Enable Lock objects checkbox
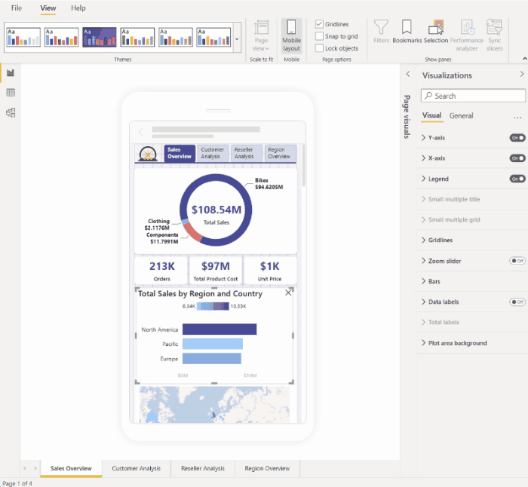This screenshot has width=528, height=487. tap(320, 48)
